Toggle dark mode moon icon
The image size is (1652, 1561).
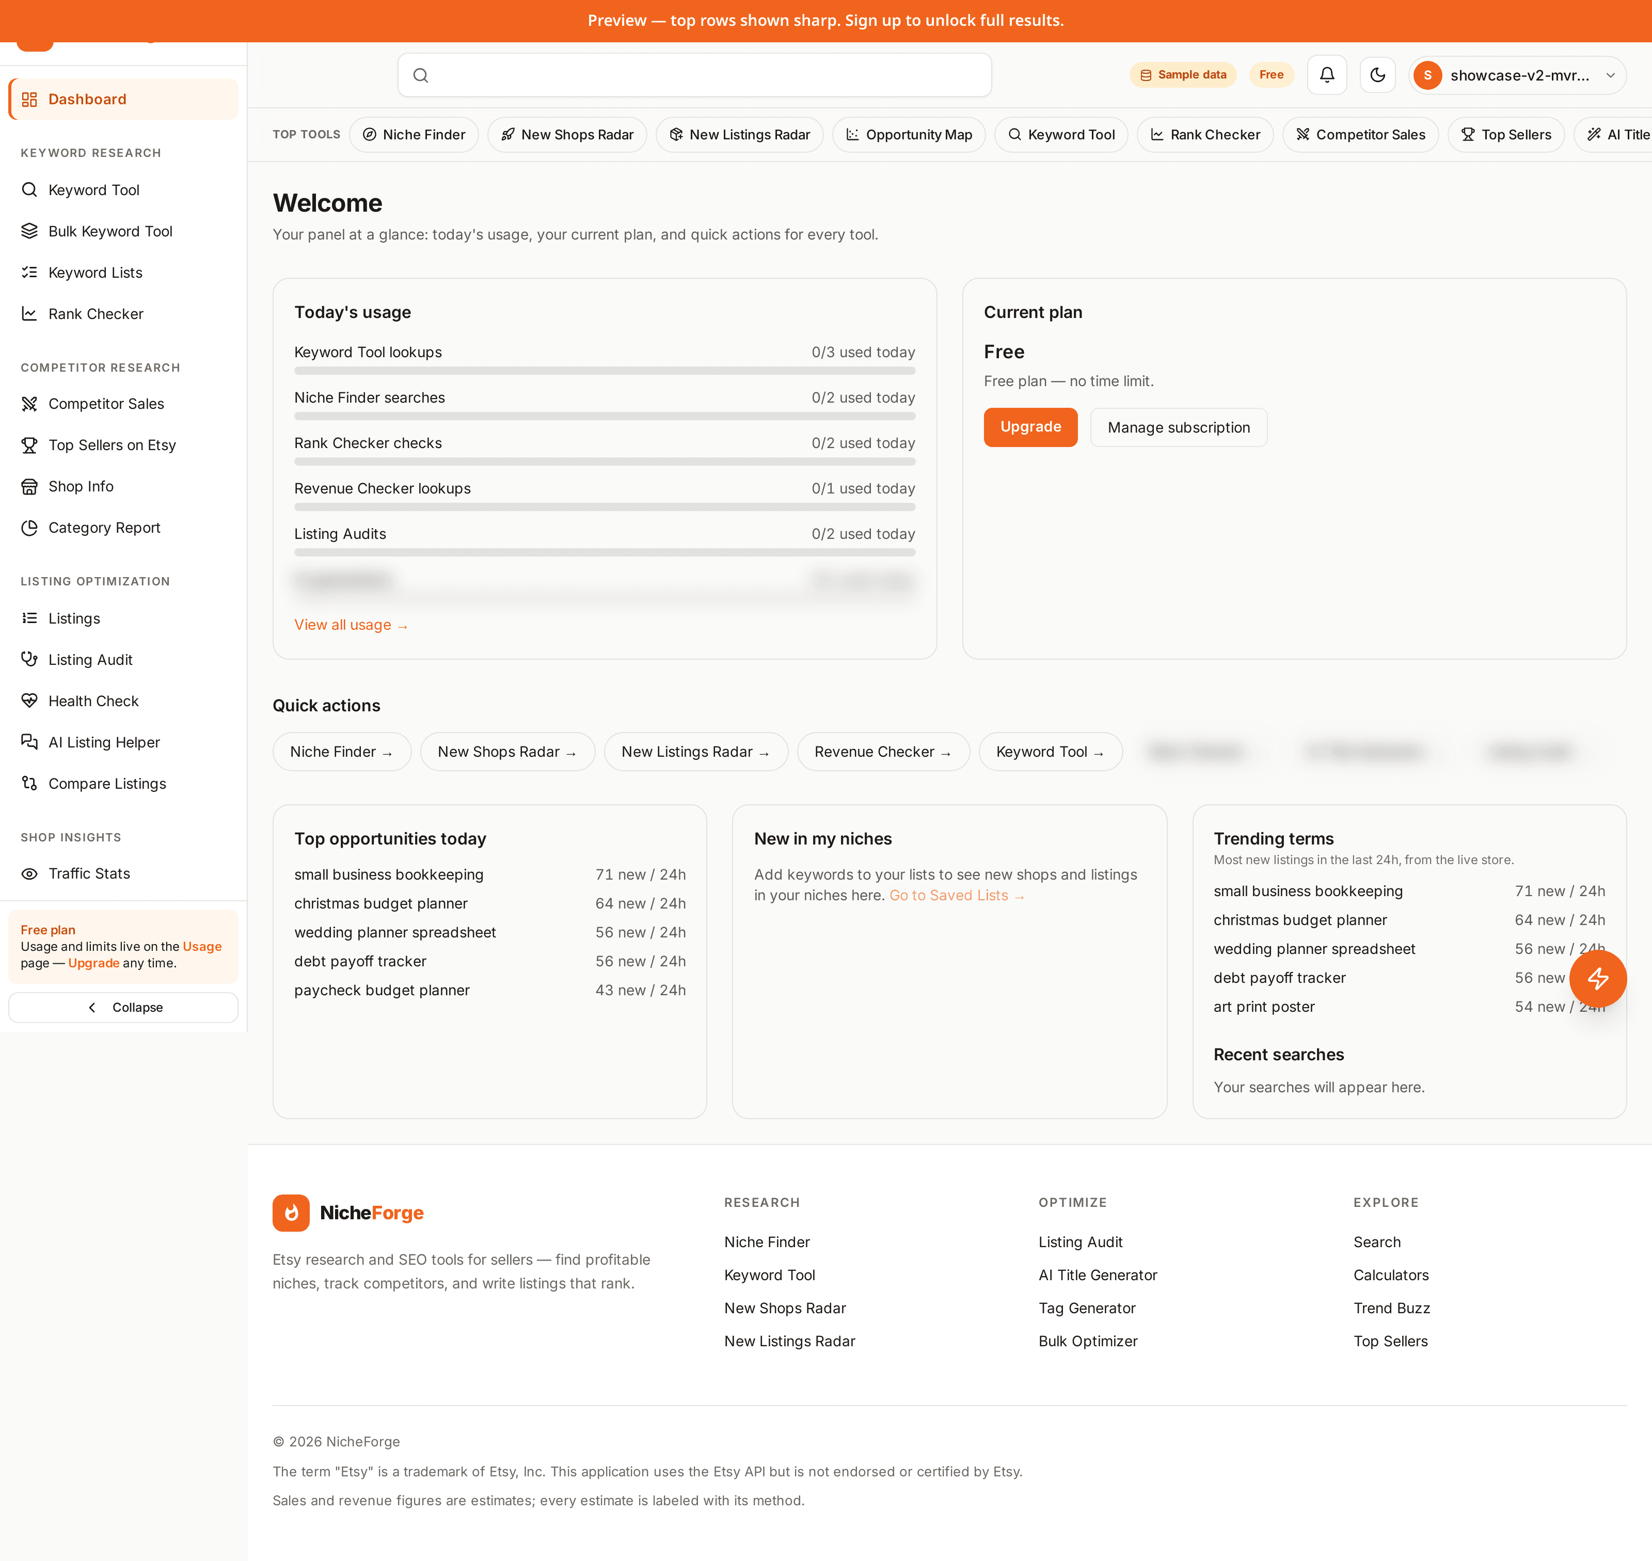click(x=1377, y=75)
